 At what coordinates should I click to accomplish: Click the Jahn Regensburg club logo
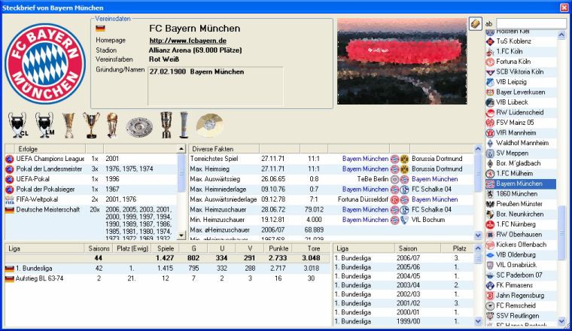pyautogui.click(x=490, y=296)
